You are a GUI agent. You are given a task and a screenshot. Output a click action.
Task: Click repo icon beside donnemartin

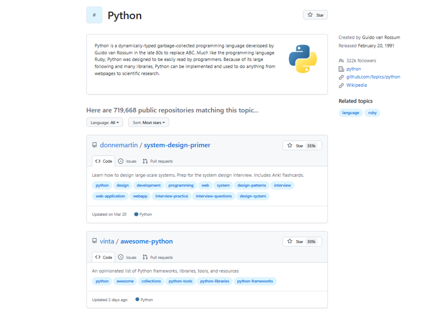pyautogui.click(x=94, y=145)
